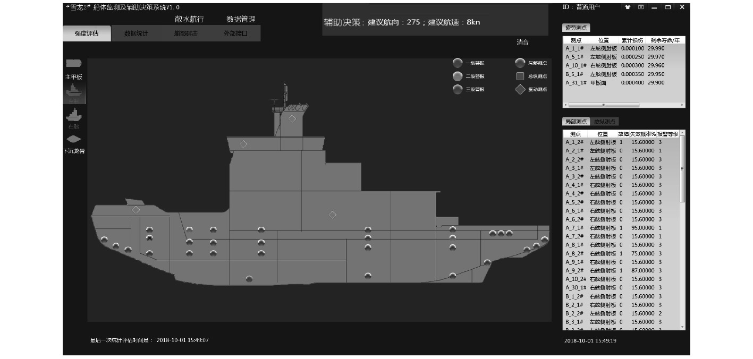Click the 疲劳测点 button
The image size is (753, 359).
pos(576,28)
